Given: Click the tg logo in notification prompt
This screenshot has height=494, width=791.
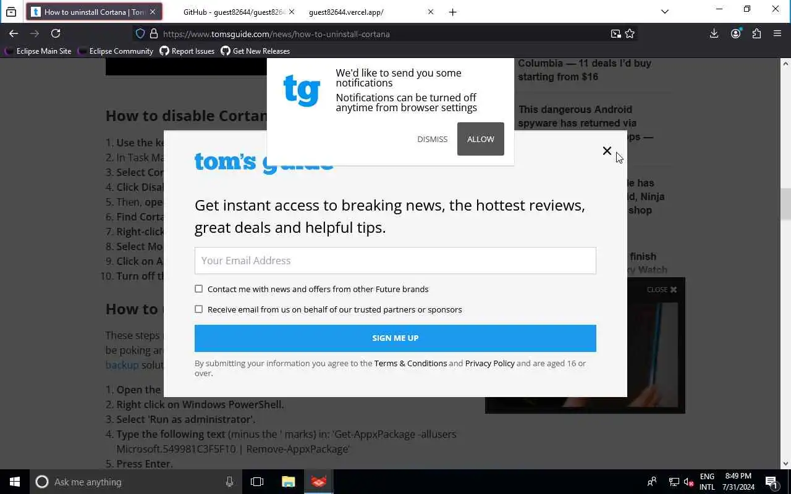Looking at the screenshot, I should [302, 90].
